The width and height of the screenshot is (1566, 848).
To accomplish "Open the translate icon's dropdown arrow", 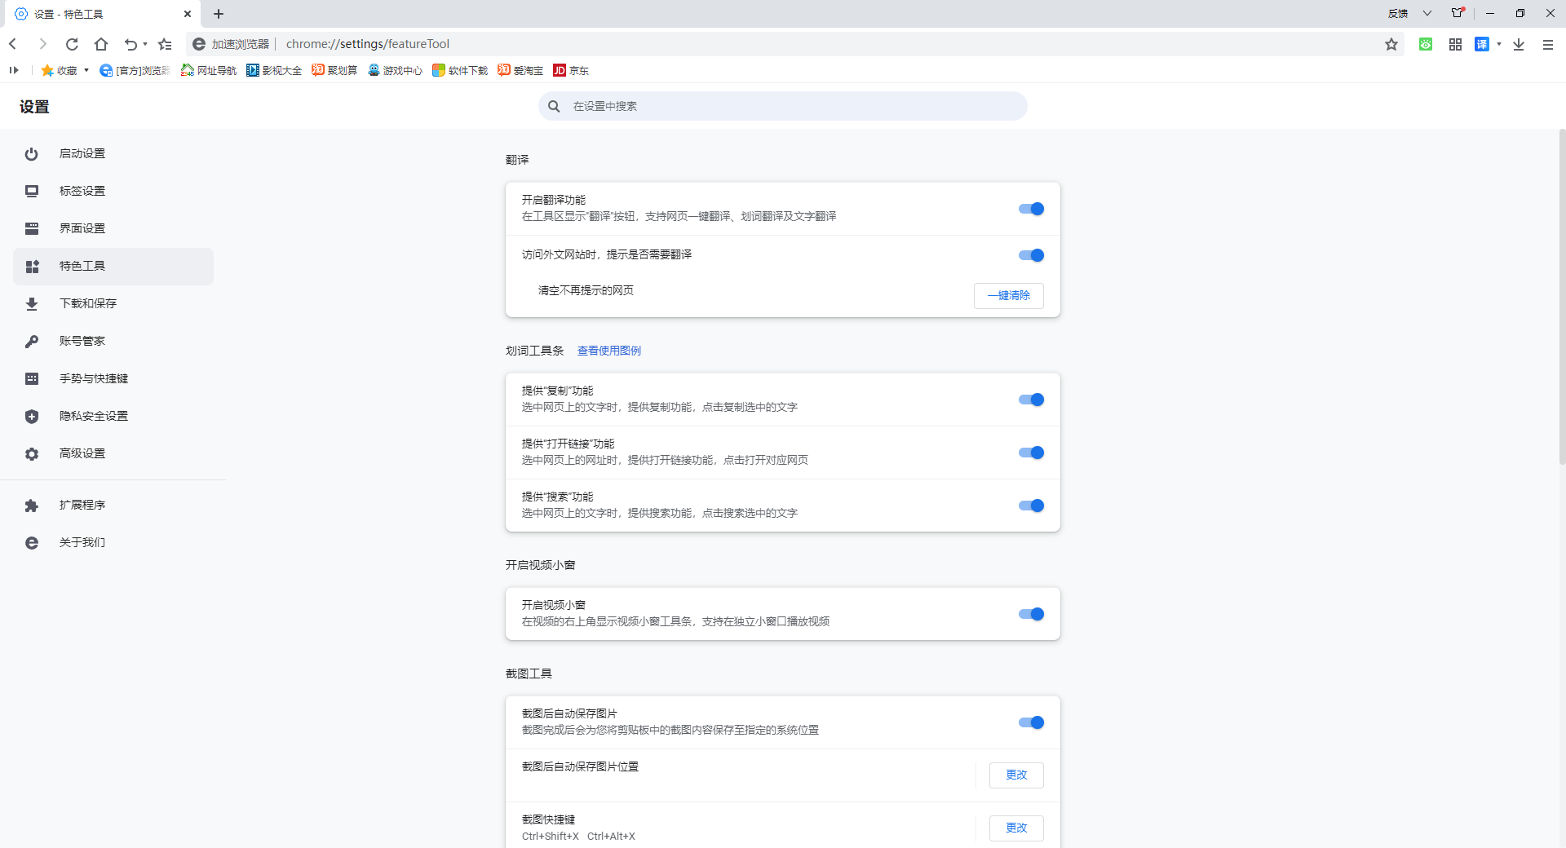I will (1499, 44).
